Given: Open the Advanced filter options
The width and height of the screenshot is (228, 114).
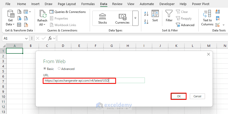Looking at the screenshot, I should pos(185,25).
